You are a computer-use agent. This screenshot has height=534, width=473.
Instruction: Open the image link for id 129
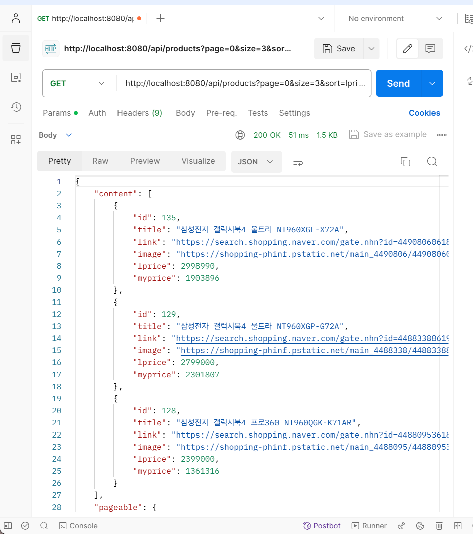click(x=314, y=350)
